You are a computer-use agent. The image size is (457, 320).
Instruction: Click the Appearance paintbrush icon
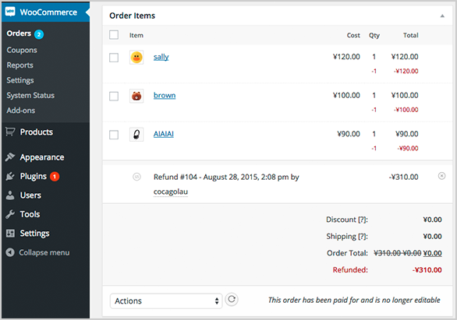coord(10,156)
